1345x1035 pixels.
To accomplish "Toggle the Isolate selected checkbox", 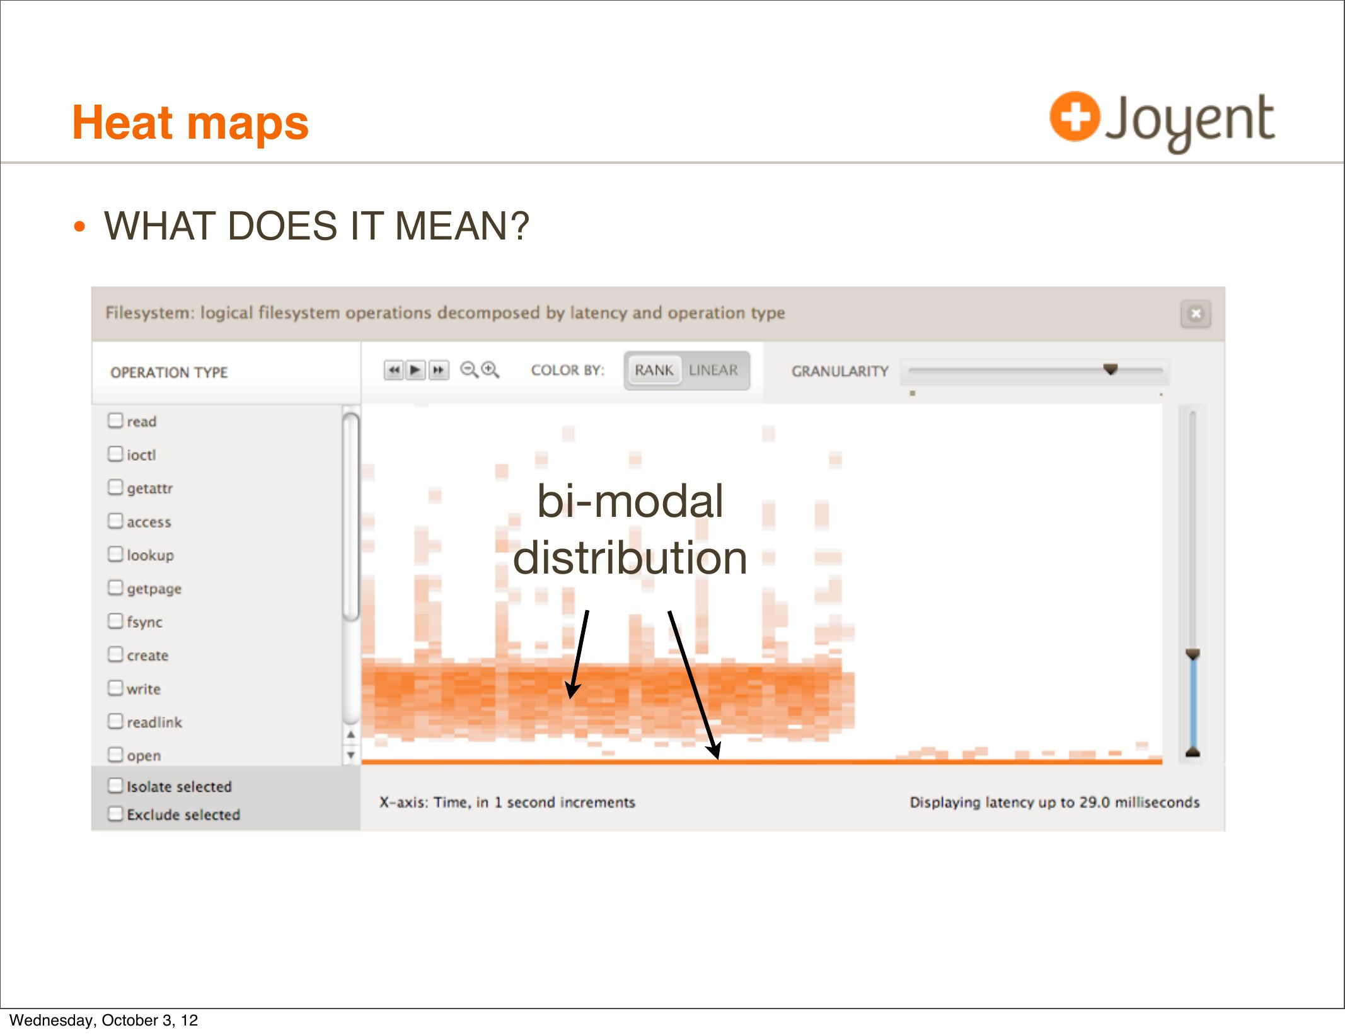I will click(115, 785).
